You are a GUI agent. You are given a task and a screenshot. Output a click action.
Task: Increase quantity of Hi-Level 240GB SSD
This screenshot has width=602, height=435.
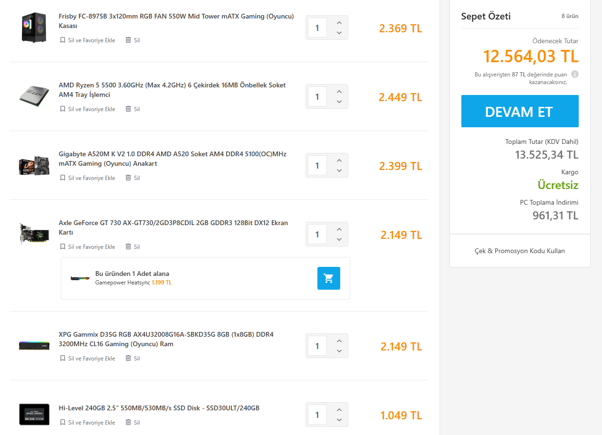[x=339, y=410]
